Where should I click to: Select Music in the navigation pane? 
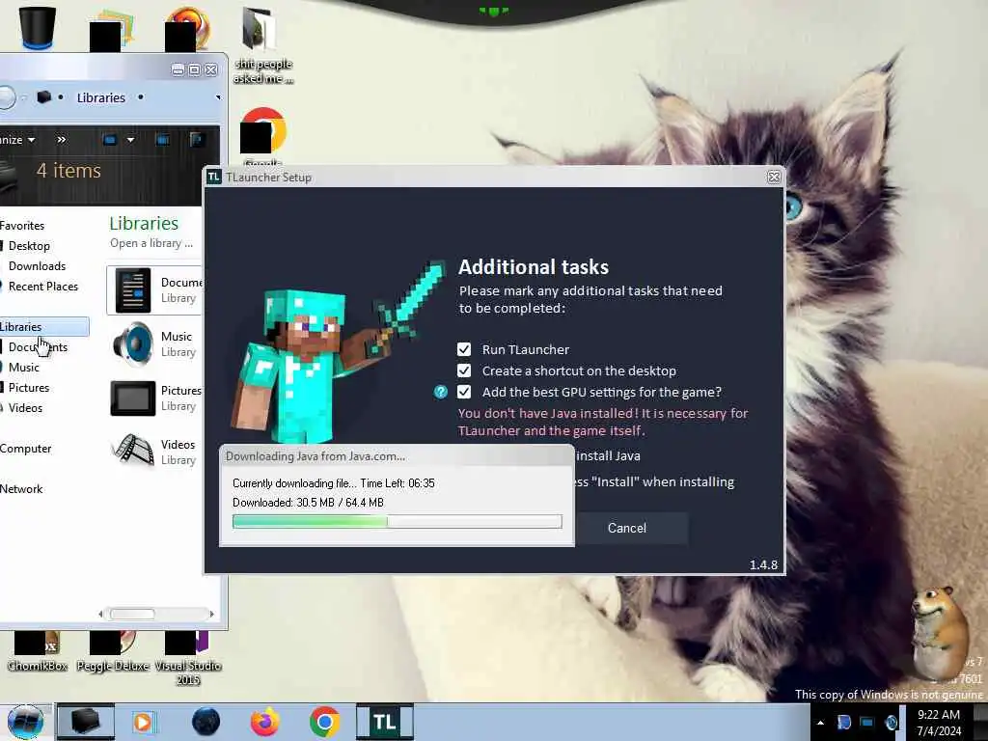23,368
